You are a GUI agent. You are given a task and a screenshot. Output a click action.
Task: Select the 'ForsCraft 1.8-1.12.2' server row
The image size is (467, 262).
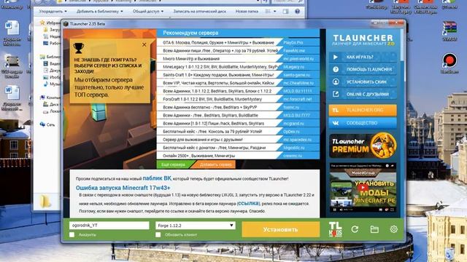point(238,99)
